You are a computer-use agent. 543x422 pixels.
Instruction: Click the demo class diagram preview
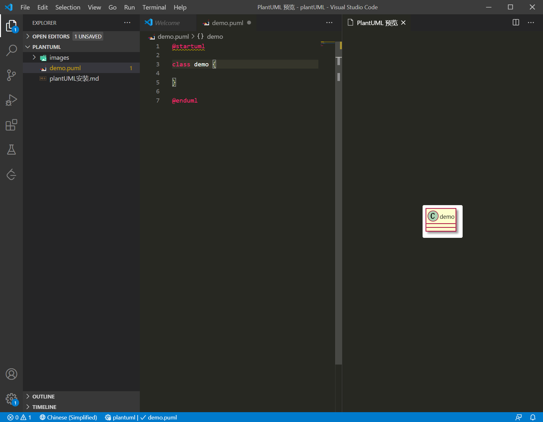(442, 221)
